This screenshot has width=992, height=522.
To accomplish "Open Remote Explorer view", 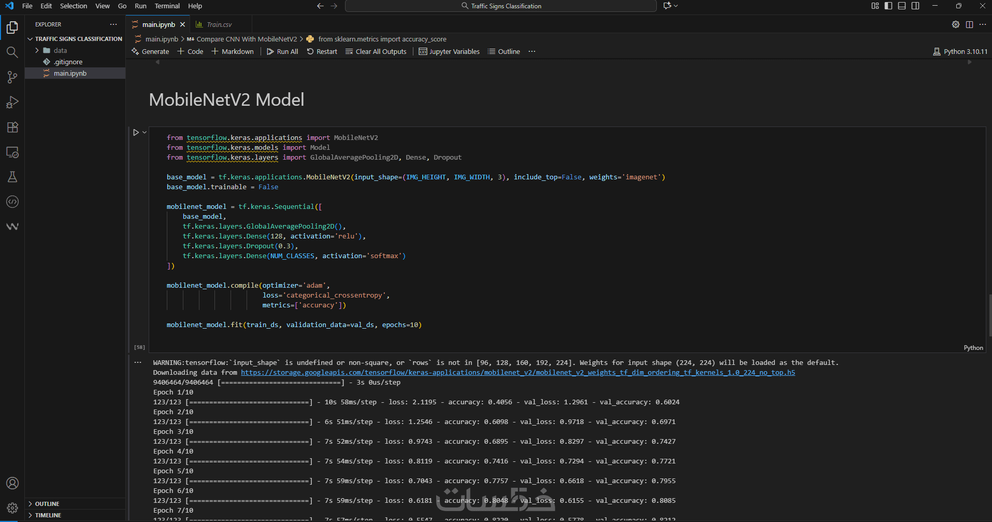I will 12,152.
